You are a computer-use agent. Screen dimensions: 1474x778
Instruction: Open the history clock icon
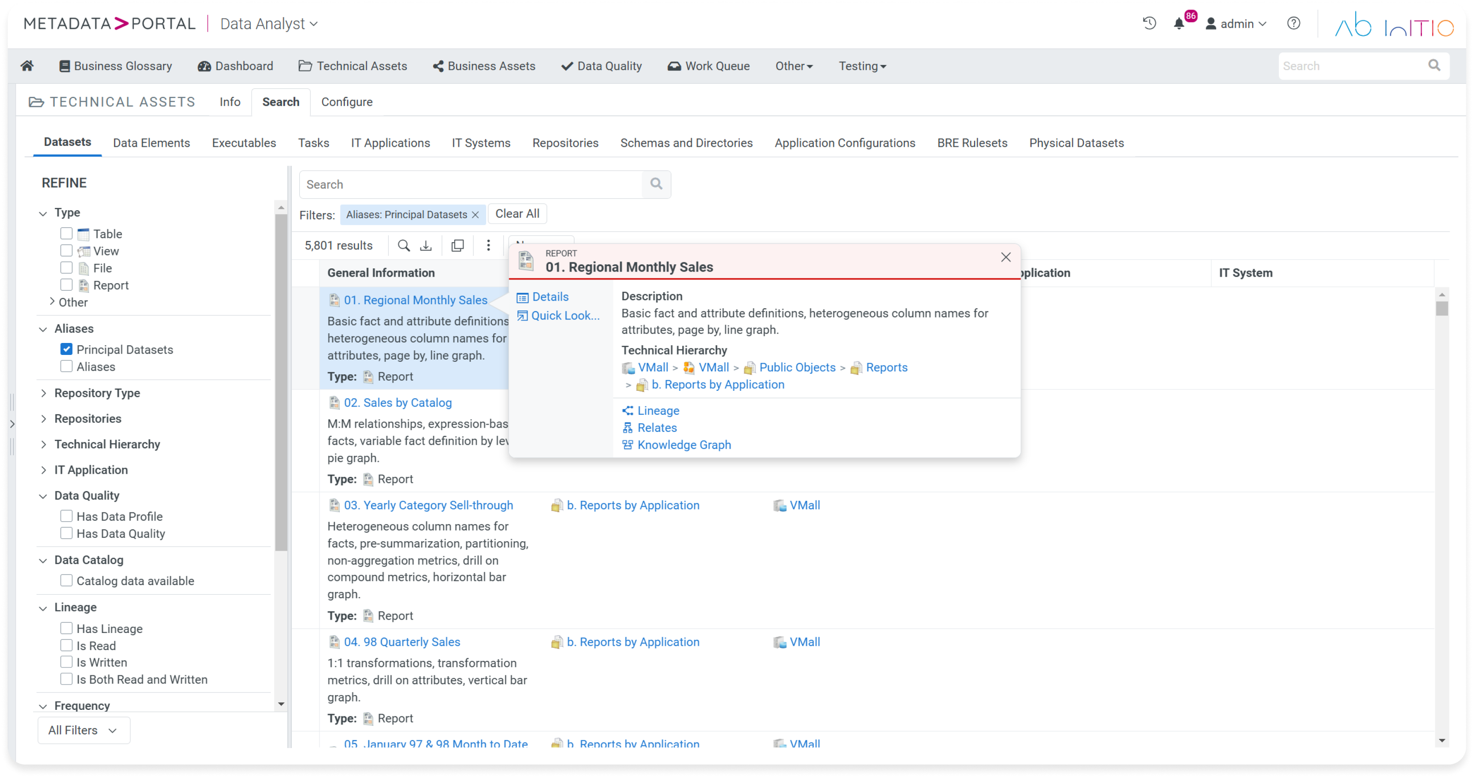pyautogui.click(x=1149, y=23)
